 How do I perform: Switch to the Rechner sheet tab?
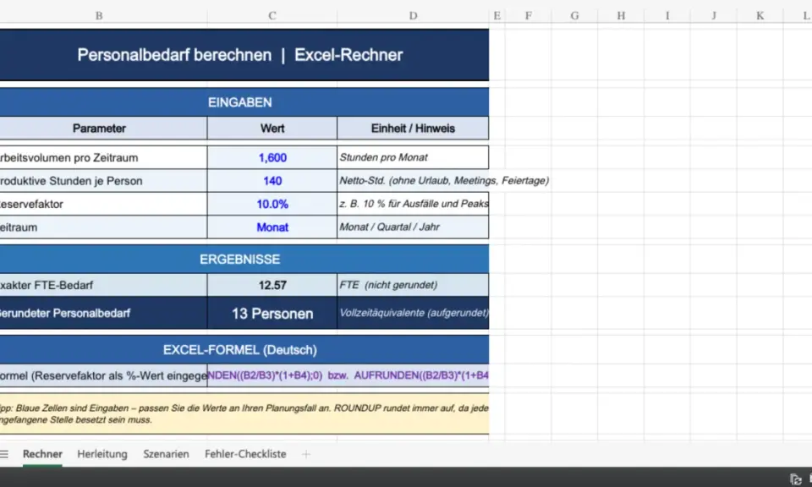click(x=42, y=454)
